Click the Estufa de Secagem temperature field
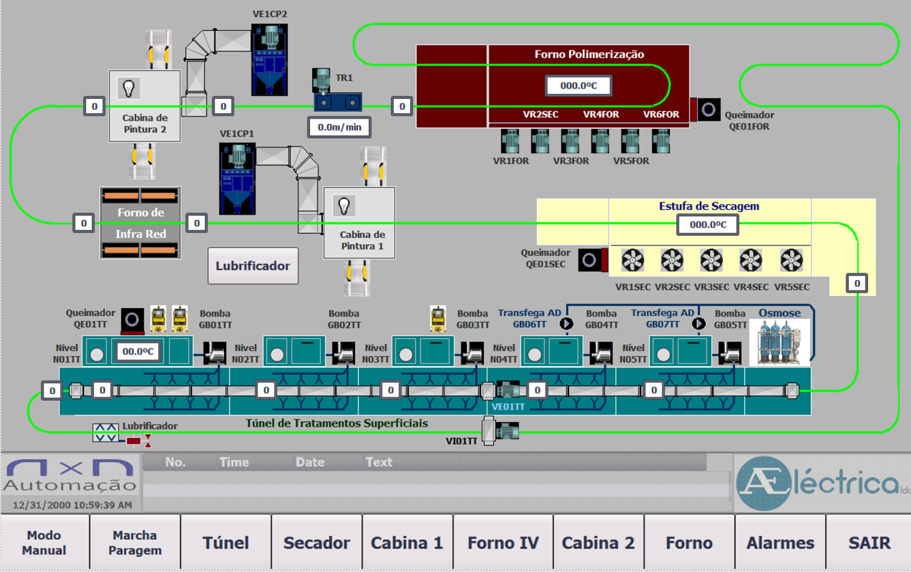This screenshot has width=911, height=572. 708,224
